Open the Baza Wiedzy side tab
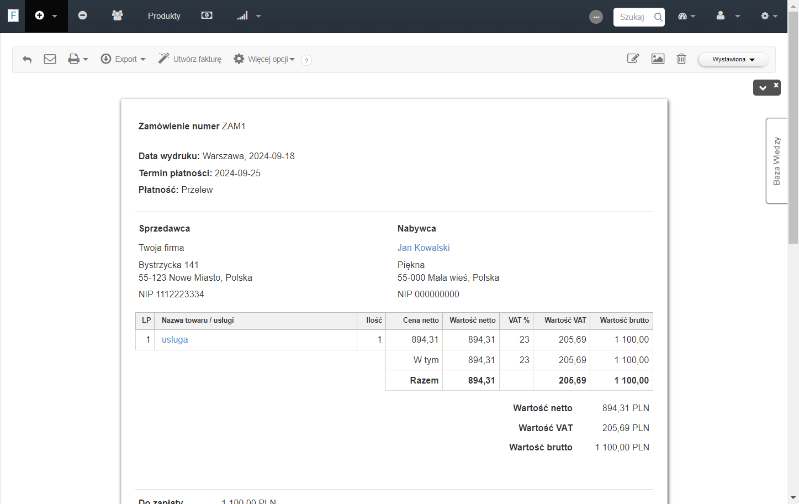The width and height of the screenshot is (799, 504). (x=777, y=161)
